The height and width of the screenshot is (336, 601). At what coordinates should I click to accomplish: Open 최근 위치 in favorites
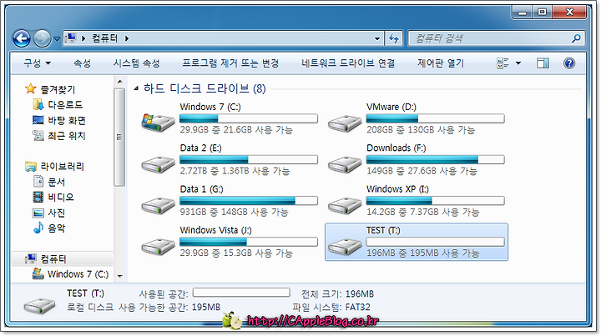67,136
